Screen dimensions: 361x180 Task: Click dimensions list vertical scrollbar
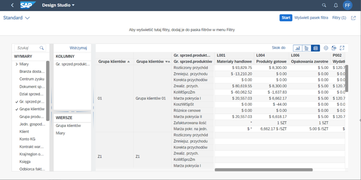tap(48, 90)
